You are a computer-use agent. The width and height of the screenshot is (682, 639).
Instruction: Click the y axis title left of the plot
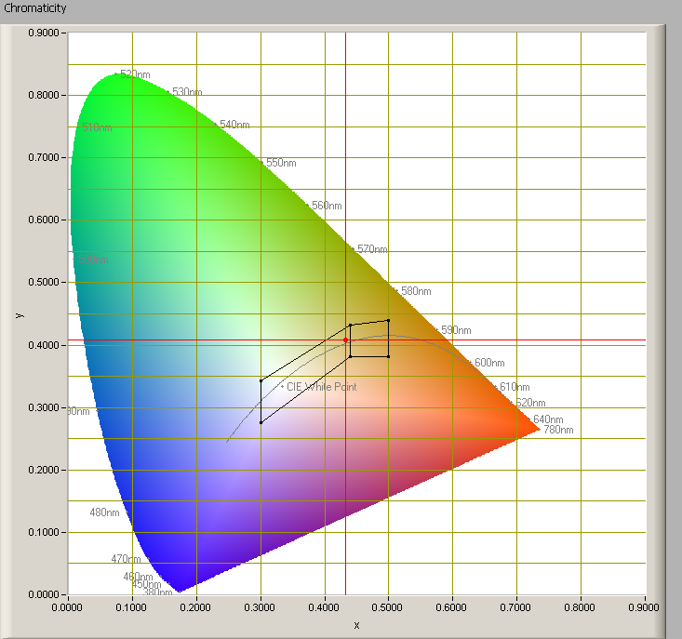(x=19, y=314)
